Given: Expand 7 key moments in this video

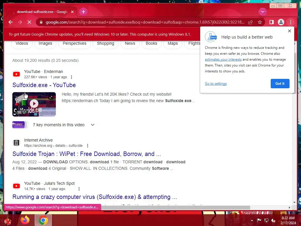Looking at the screenshot, I should click(x=93, y=125).
